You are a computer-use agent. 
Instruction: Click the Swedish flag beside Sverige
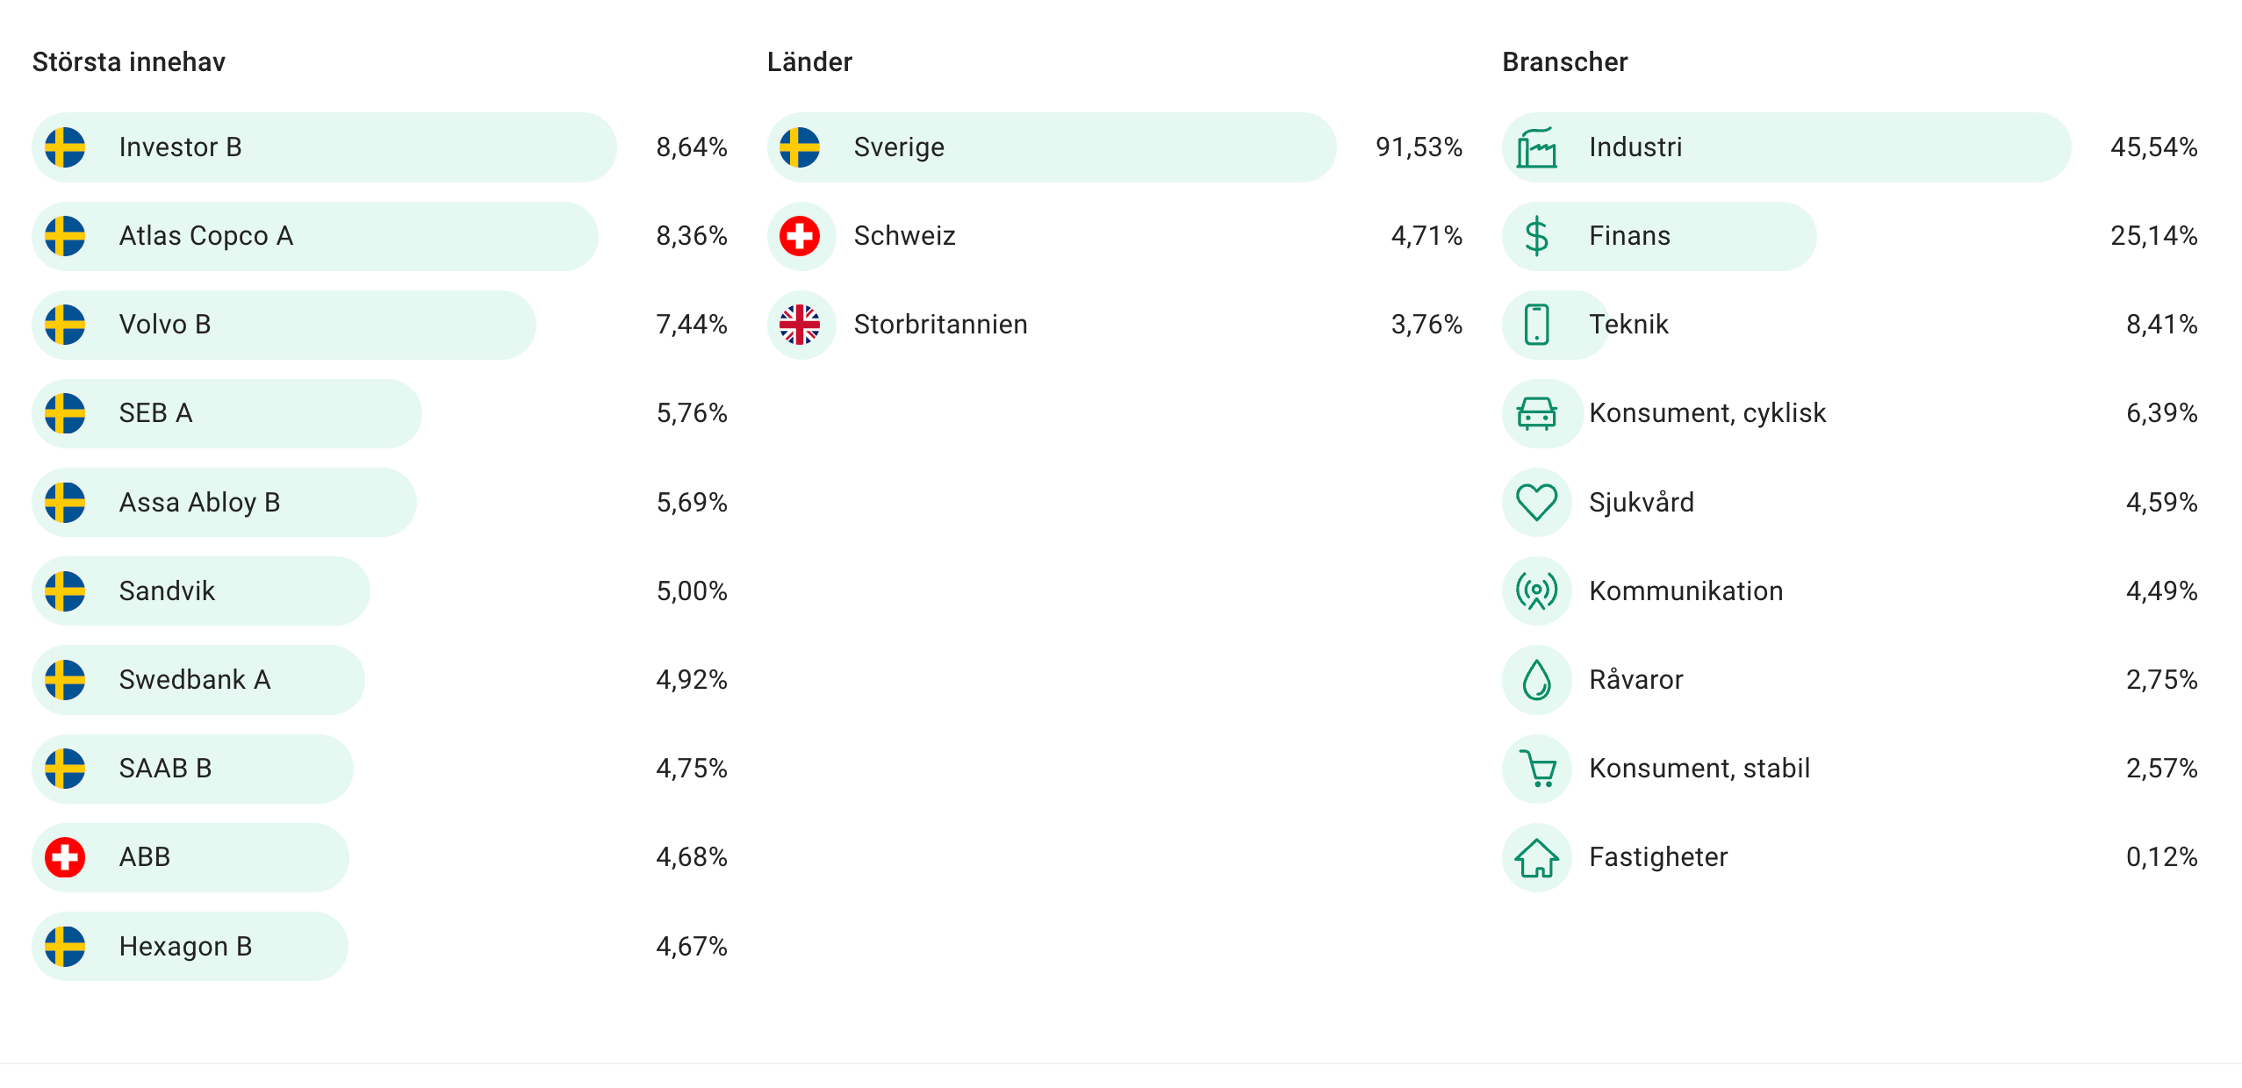[800, 147]
